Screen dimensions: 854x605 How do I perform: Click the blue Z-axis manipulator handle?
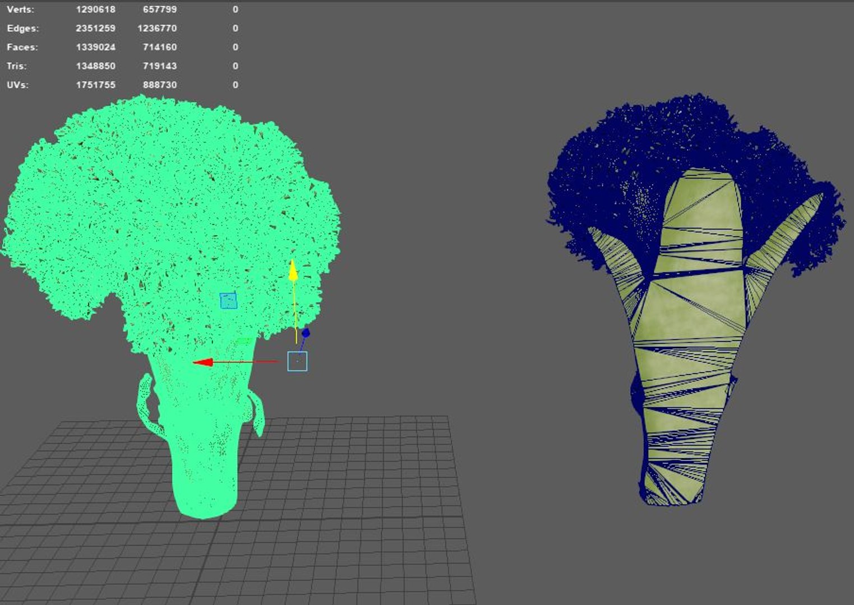coord(306,333)
